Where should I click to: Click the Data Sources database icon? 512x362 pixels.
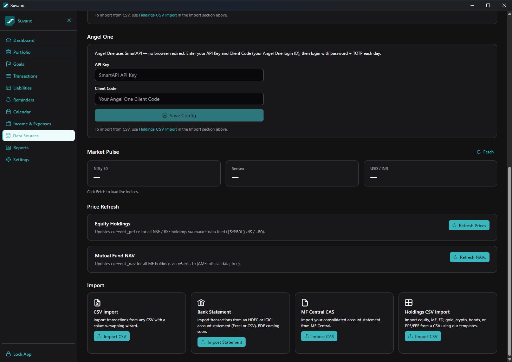8,136
